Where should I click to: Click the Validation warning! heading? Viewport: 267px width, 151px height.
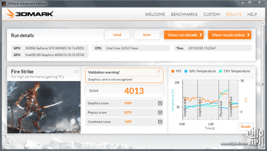point(104,73)
